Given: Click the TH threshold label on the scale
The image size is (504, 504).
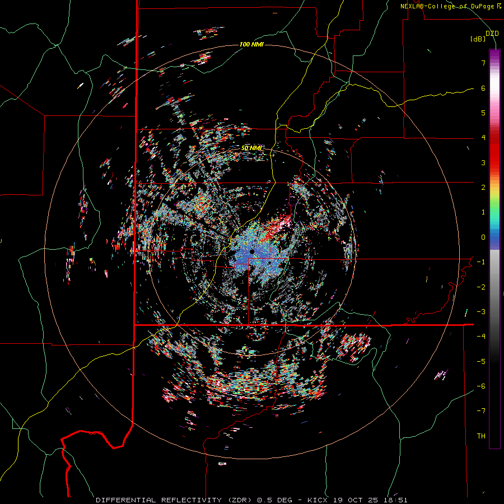Looking at the screenshot, I should (481, 436).
